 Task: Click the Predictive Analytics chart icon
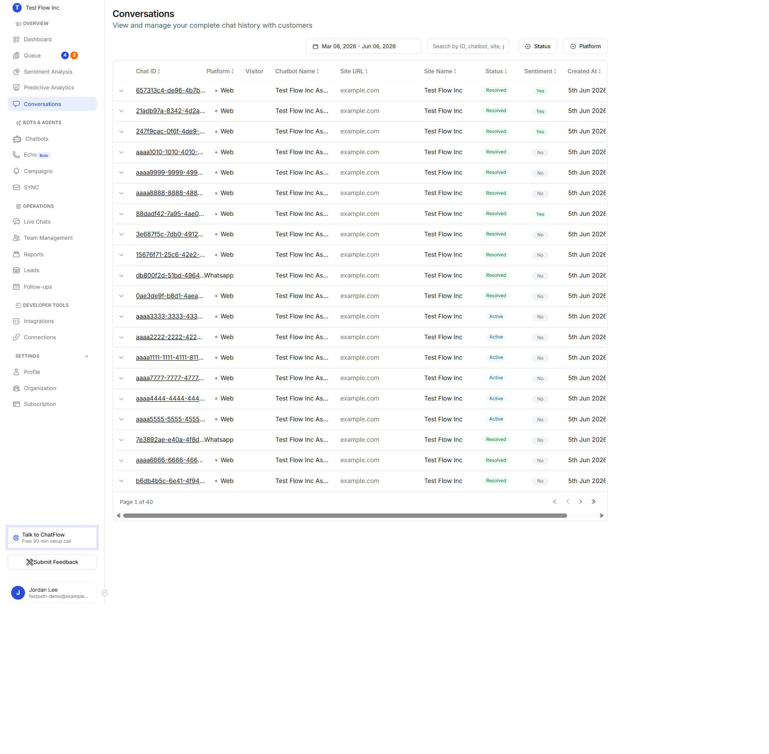[16, 88]
